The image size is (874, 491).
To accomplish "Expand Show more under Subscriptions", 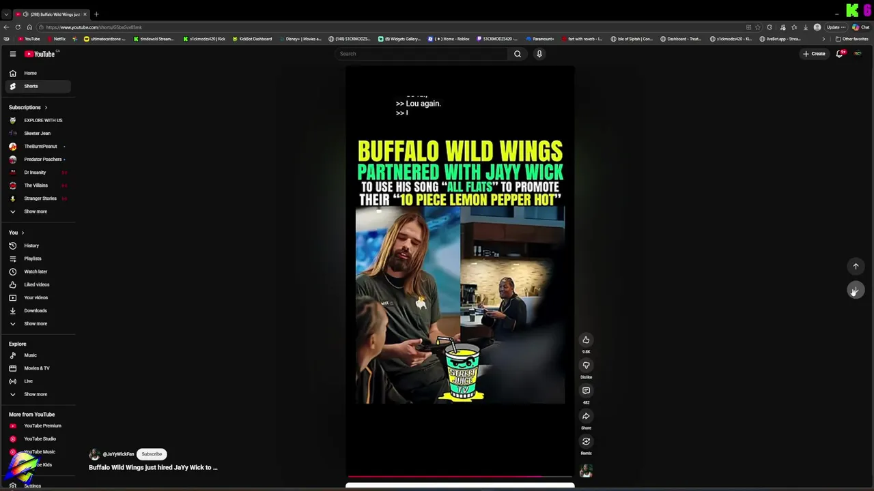I will click(x=38, y=211).
